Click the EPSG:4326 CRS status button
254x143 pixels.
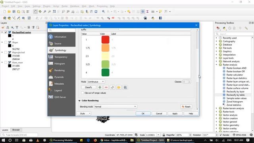[x=240, y=135]
